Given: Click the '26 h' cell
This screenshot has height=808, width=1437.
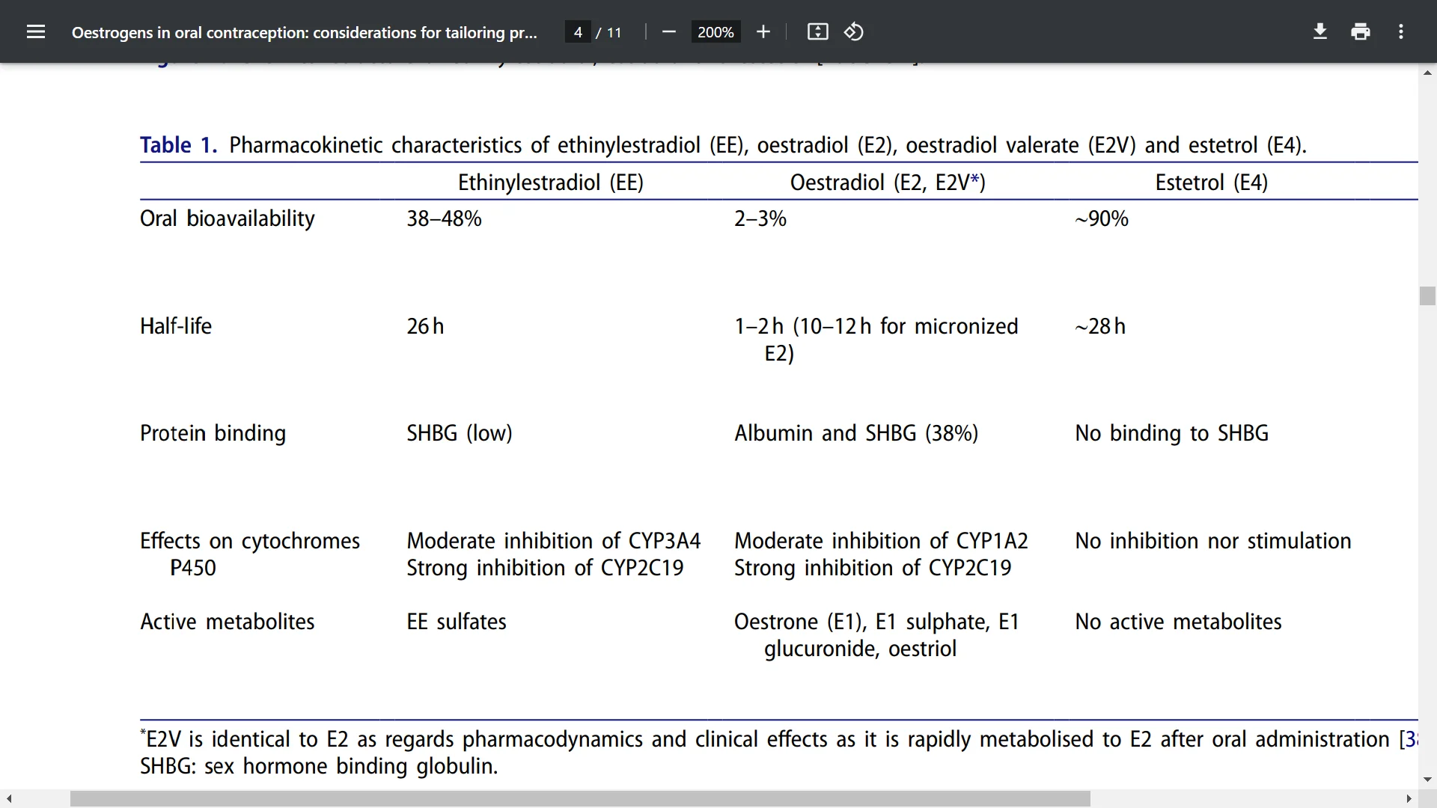Looking at the screenshot, I should (425, 326).
